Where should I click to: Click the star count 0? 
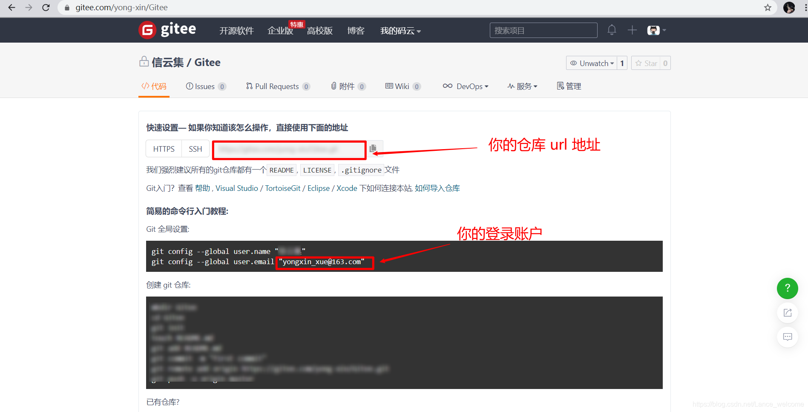pos(665,63)
